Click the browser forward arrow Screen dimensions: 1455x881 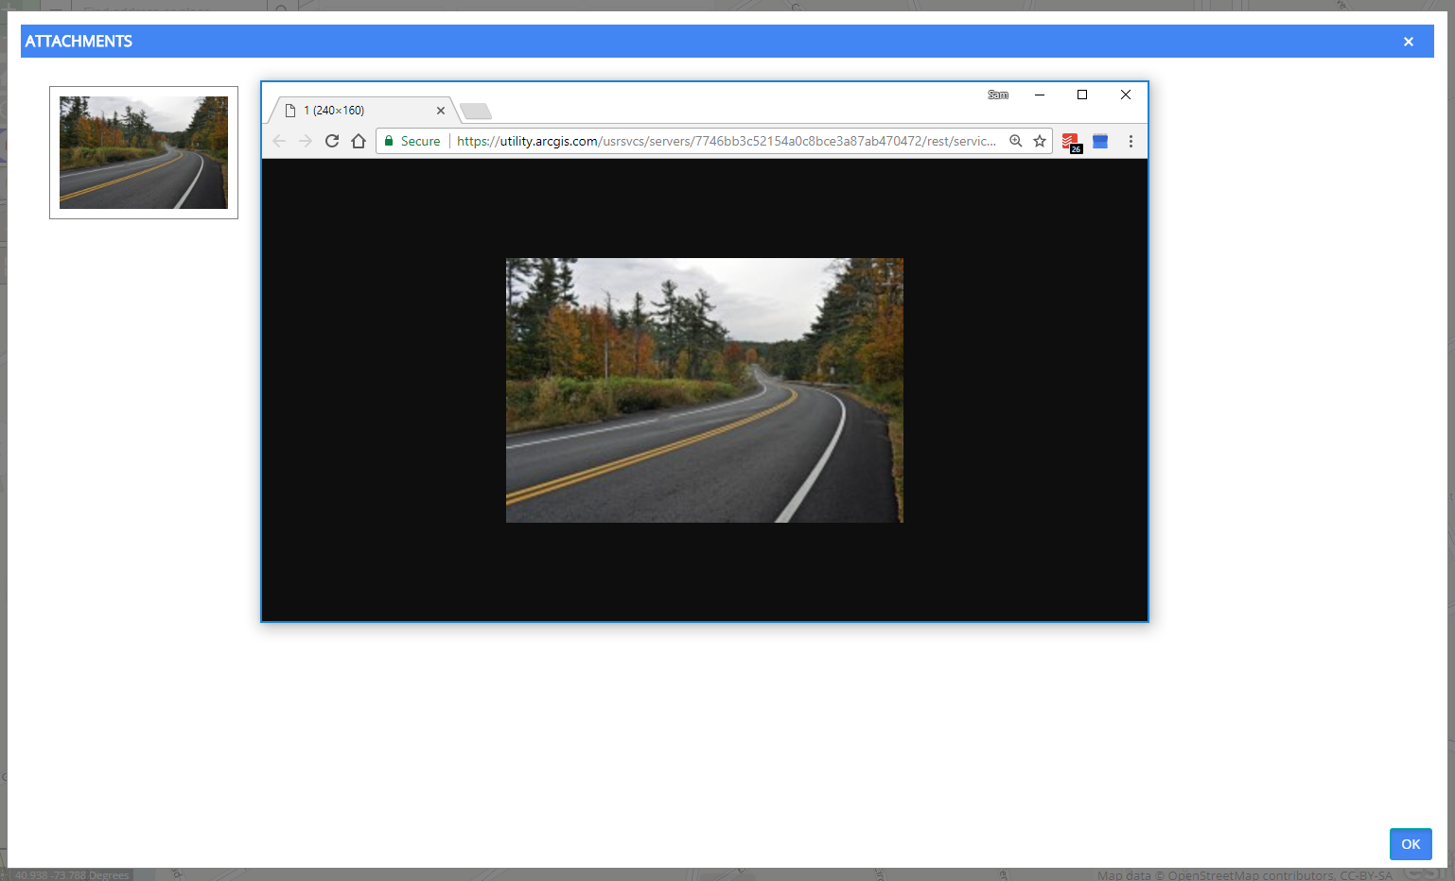click(x=305, y=141)
